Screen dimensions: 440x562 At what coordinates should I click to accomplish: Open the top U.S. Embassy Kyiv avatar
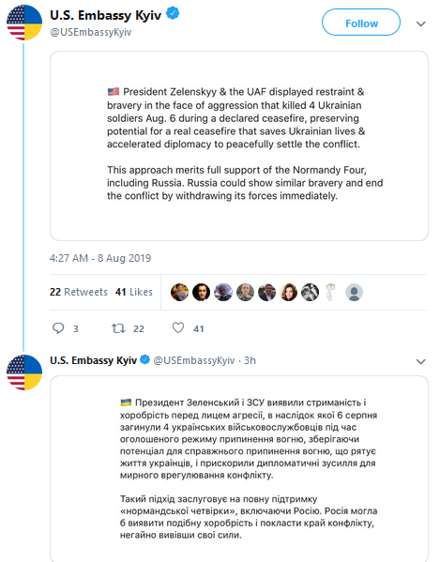coord(24,23)
